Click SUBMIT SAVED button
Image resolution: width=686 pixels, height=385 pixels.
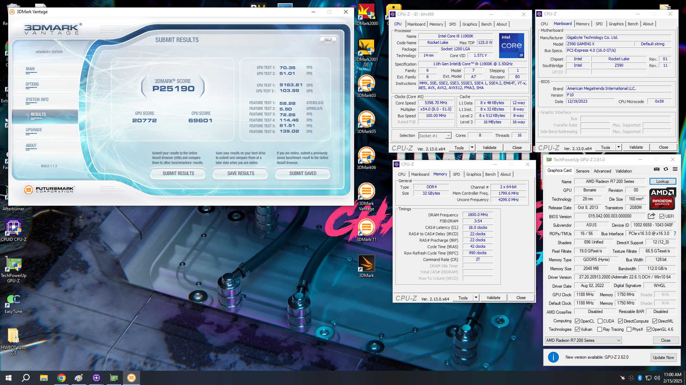(303, 174)
